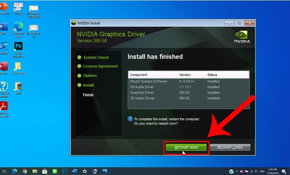Launch Chrome from the taskbar
The height and width of the screenshot is (175, 290).
point(25,171)
